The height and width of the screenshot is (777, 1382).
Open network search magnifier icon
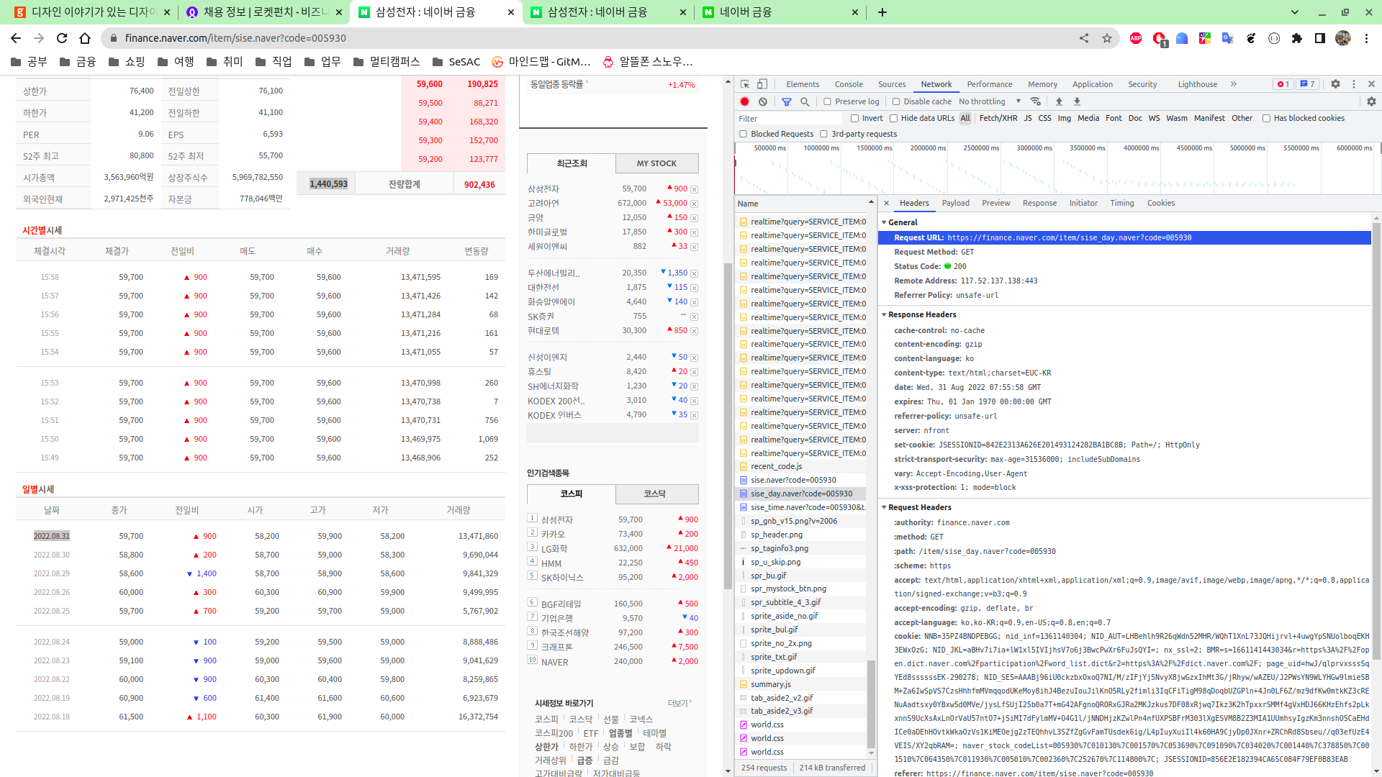point(805,101)
